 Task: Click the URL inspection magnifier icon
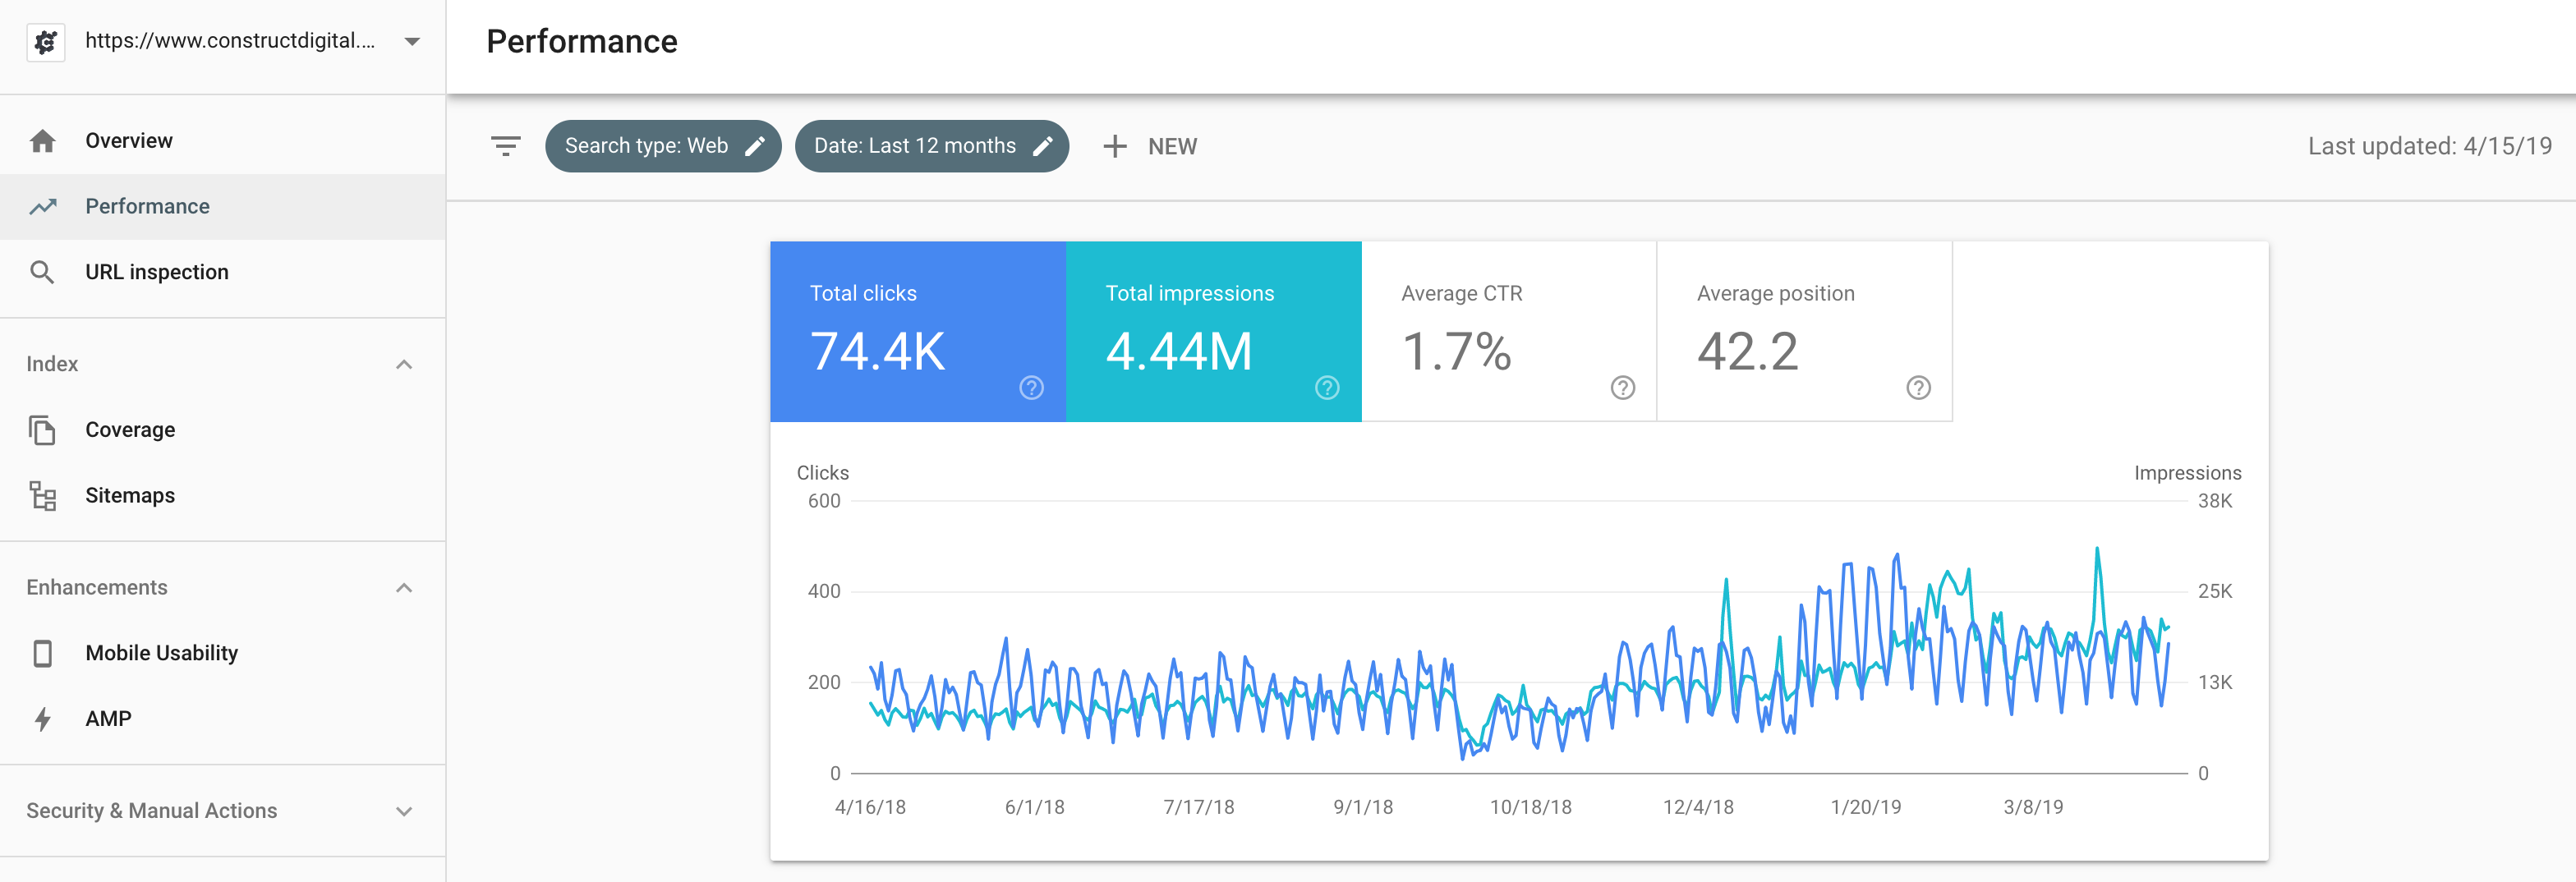(42, 272)
